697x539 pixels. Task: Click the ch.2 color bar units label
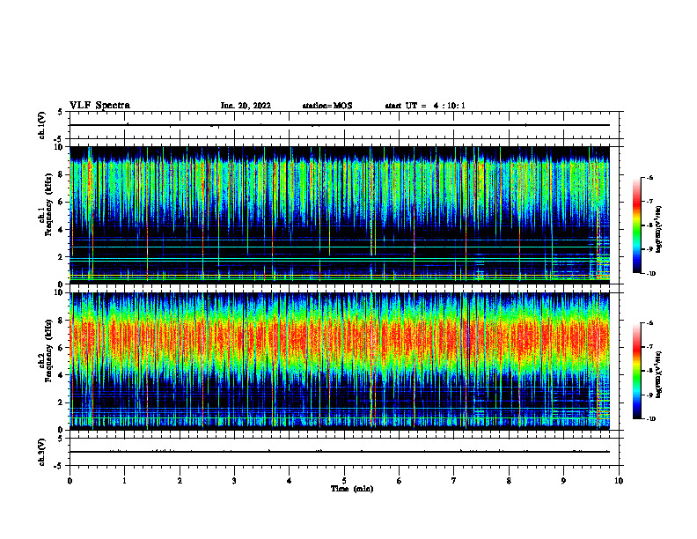659,375
